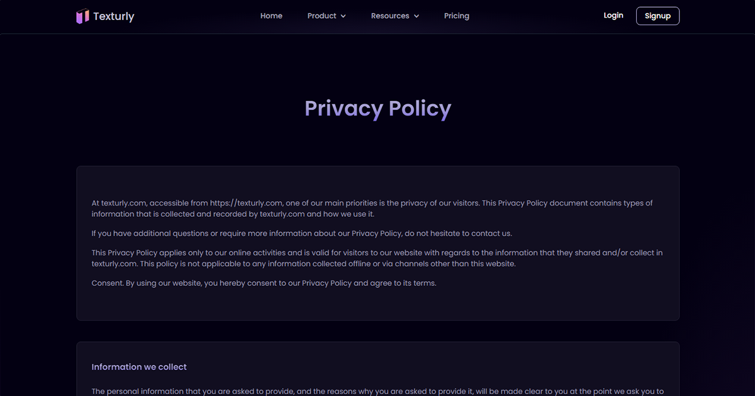Click the paragraph starting 'If you have additional questions'
755x396 pixels.
pos(302,233)
